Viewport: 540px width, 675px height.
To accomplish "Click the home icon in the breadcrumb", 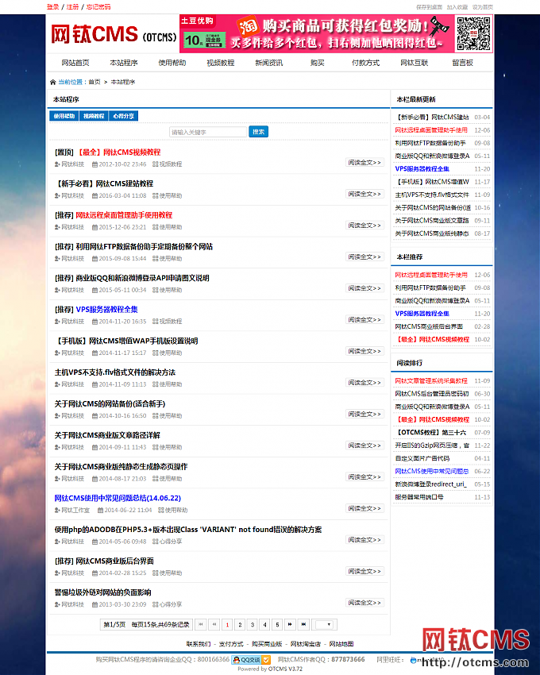I will [x=53, y=82].
